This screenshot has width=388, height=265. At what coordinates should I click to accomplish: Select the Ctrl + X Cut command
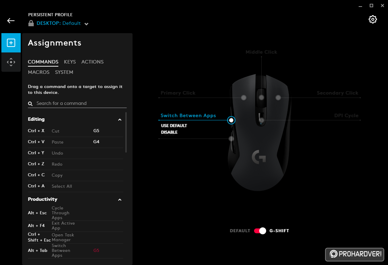click(76, 131)
